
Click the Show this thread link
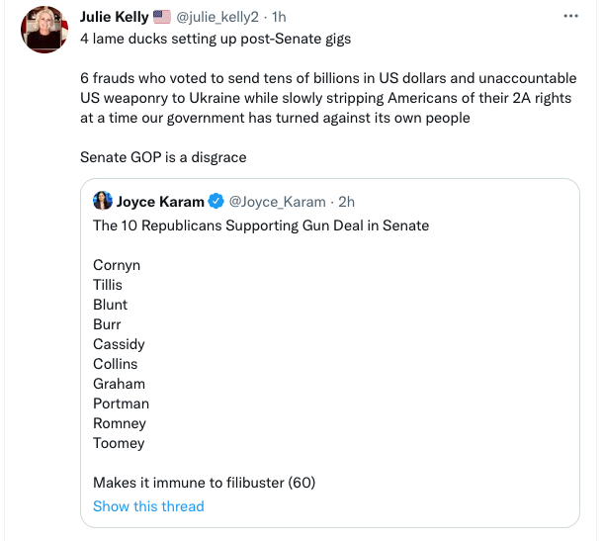(x=148, y=506)
